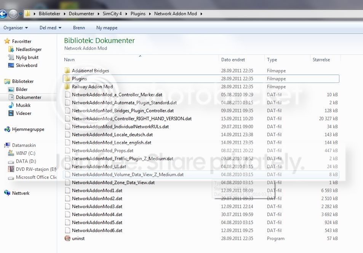
Task: Open the Organiser menu
Action: pyautogui.click(x=16, y=28)
